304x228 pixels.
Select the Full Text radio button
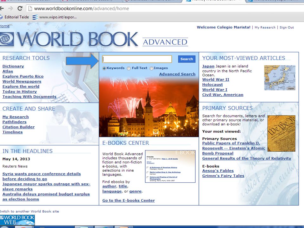129,68
